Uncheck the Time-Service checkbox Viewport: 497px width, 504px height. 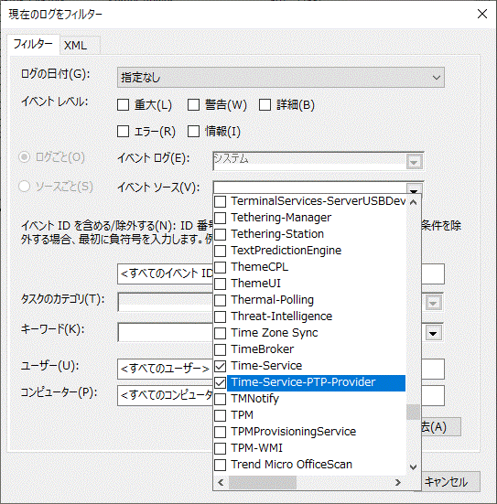[220, 366]
